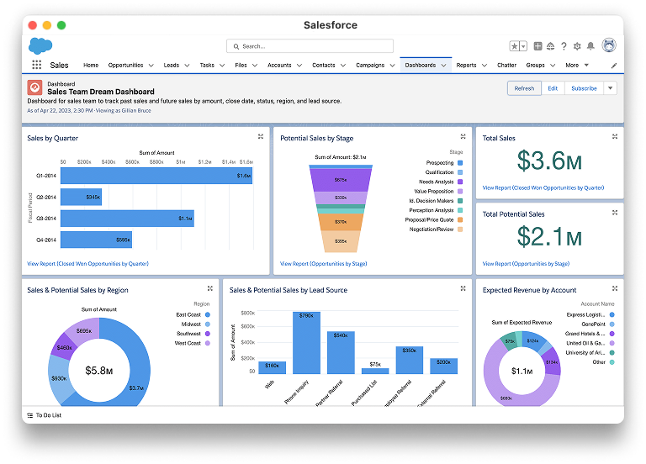Click the Refresh button
The height and width of the screenshot is (464, 646).
(x=524, y=88)
